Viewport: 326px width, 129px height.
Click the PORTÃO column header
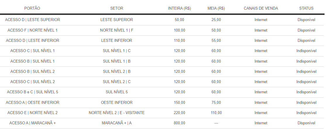click(x=32, y=8)
